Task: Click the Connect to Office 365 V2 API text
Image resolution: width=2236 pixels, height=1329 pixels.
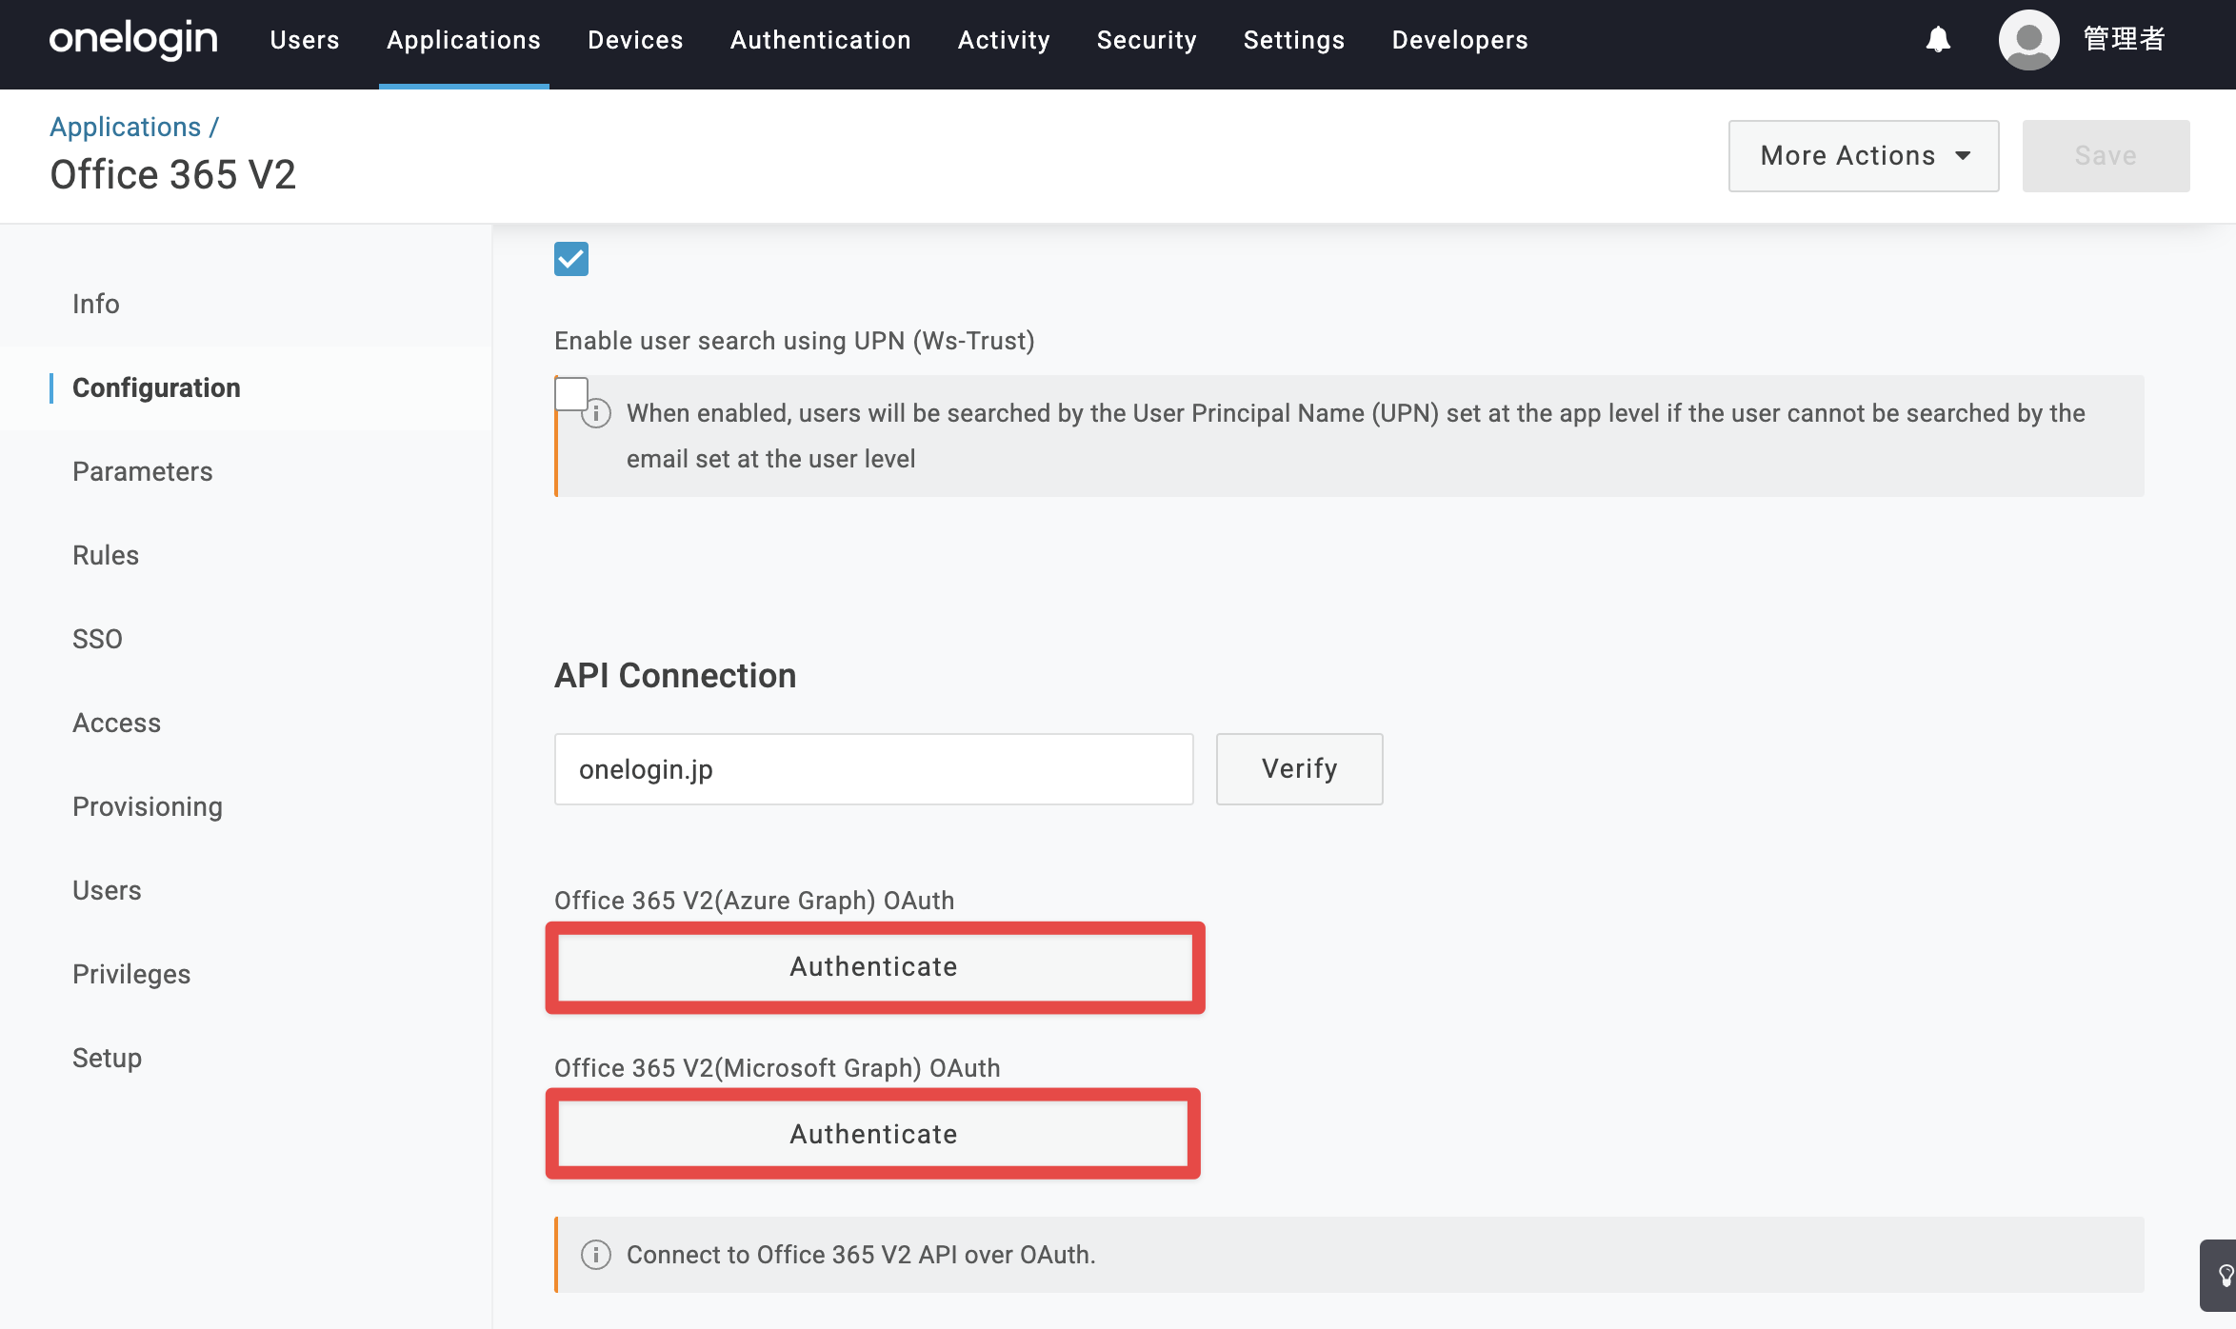Action: coord(861,1255)
